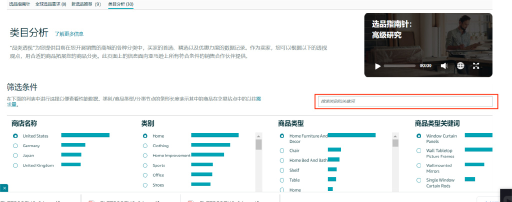Close the bottom-left X panel button
This screenshot has height=202, width=512.
tap(4, 188)
